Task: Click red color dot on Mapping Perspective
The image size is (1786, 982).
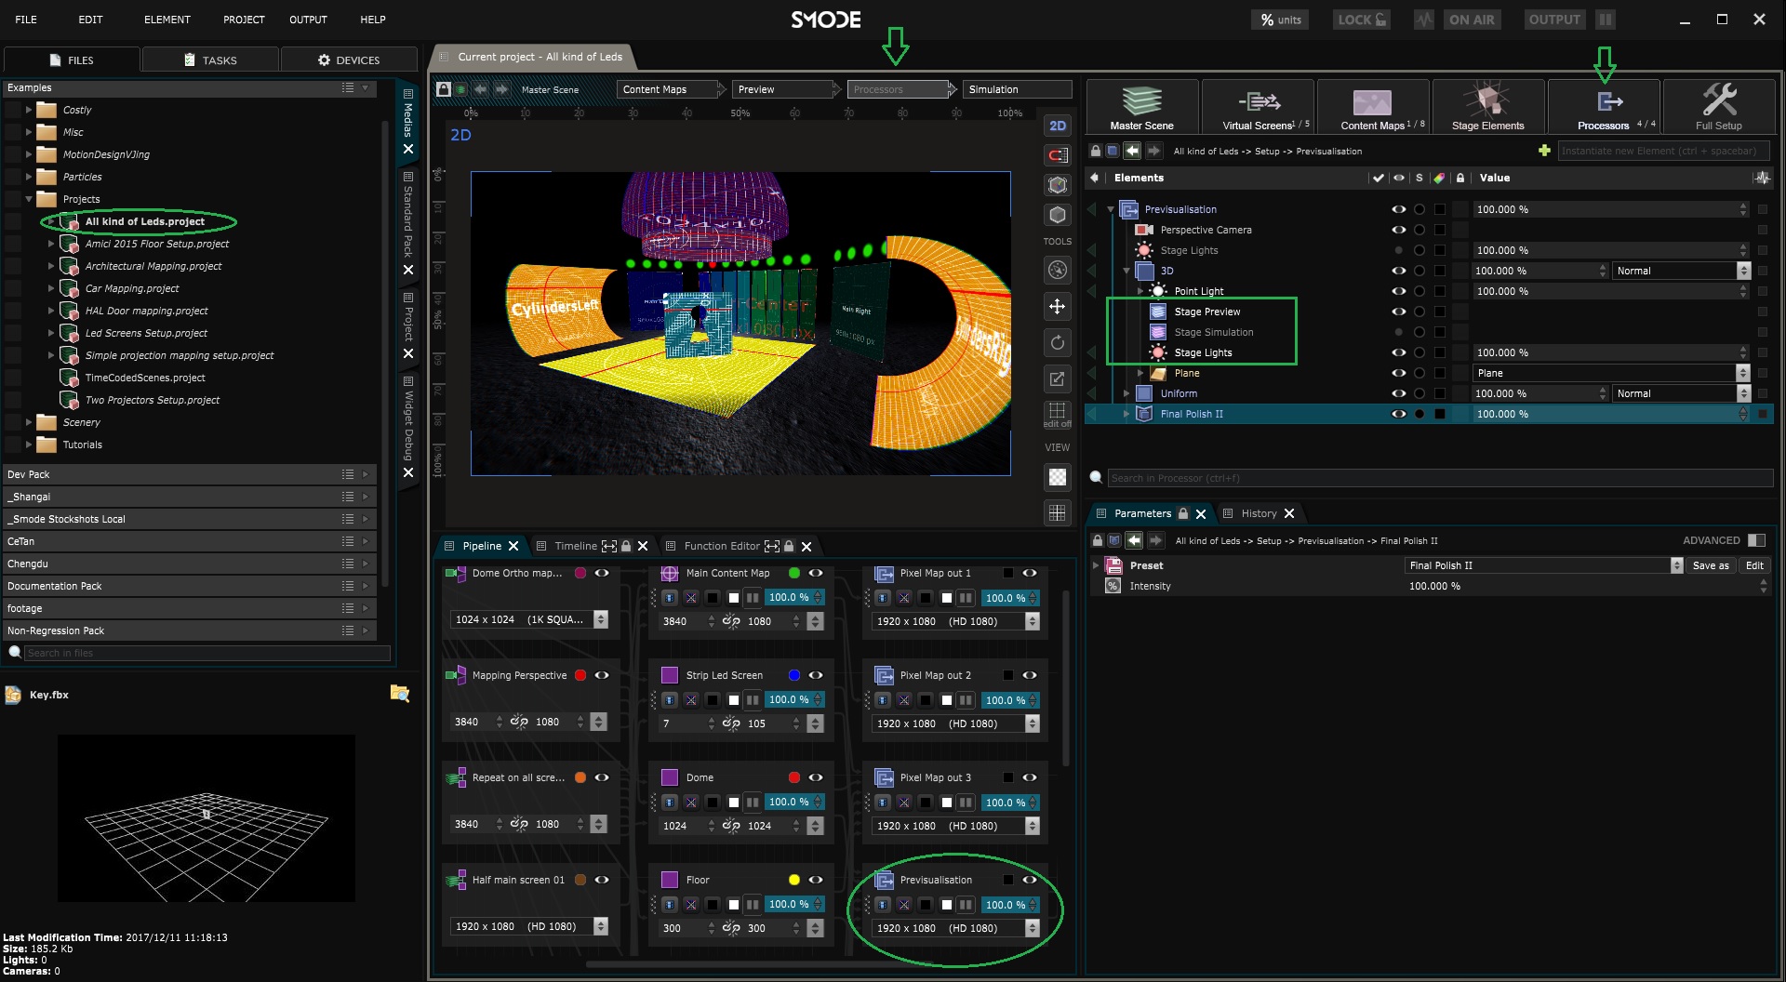Action: coord(580,675)
